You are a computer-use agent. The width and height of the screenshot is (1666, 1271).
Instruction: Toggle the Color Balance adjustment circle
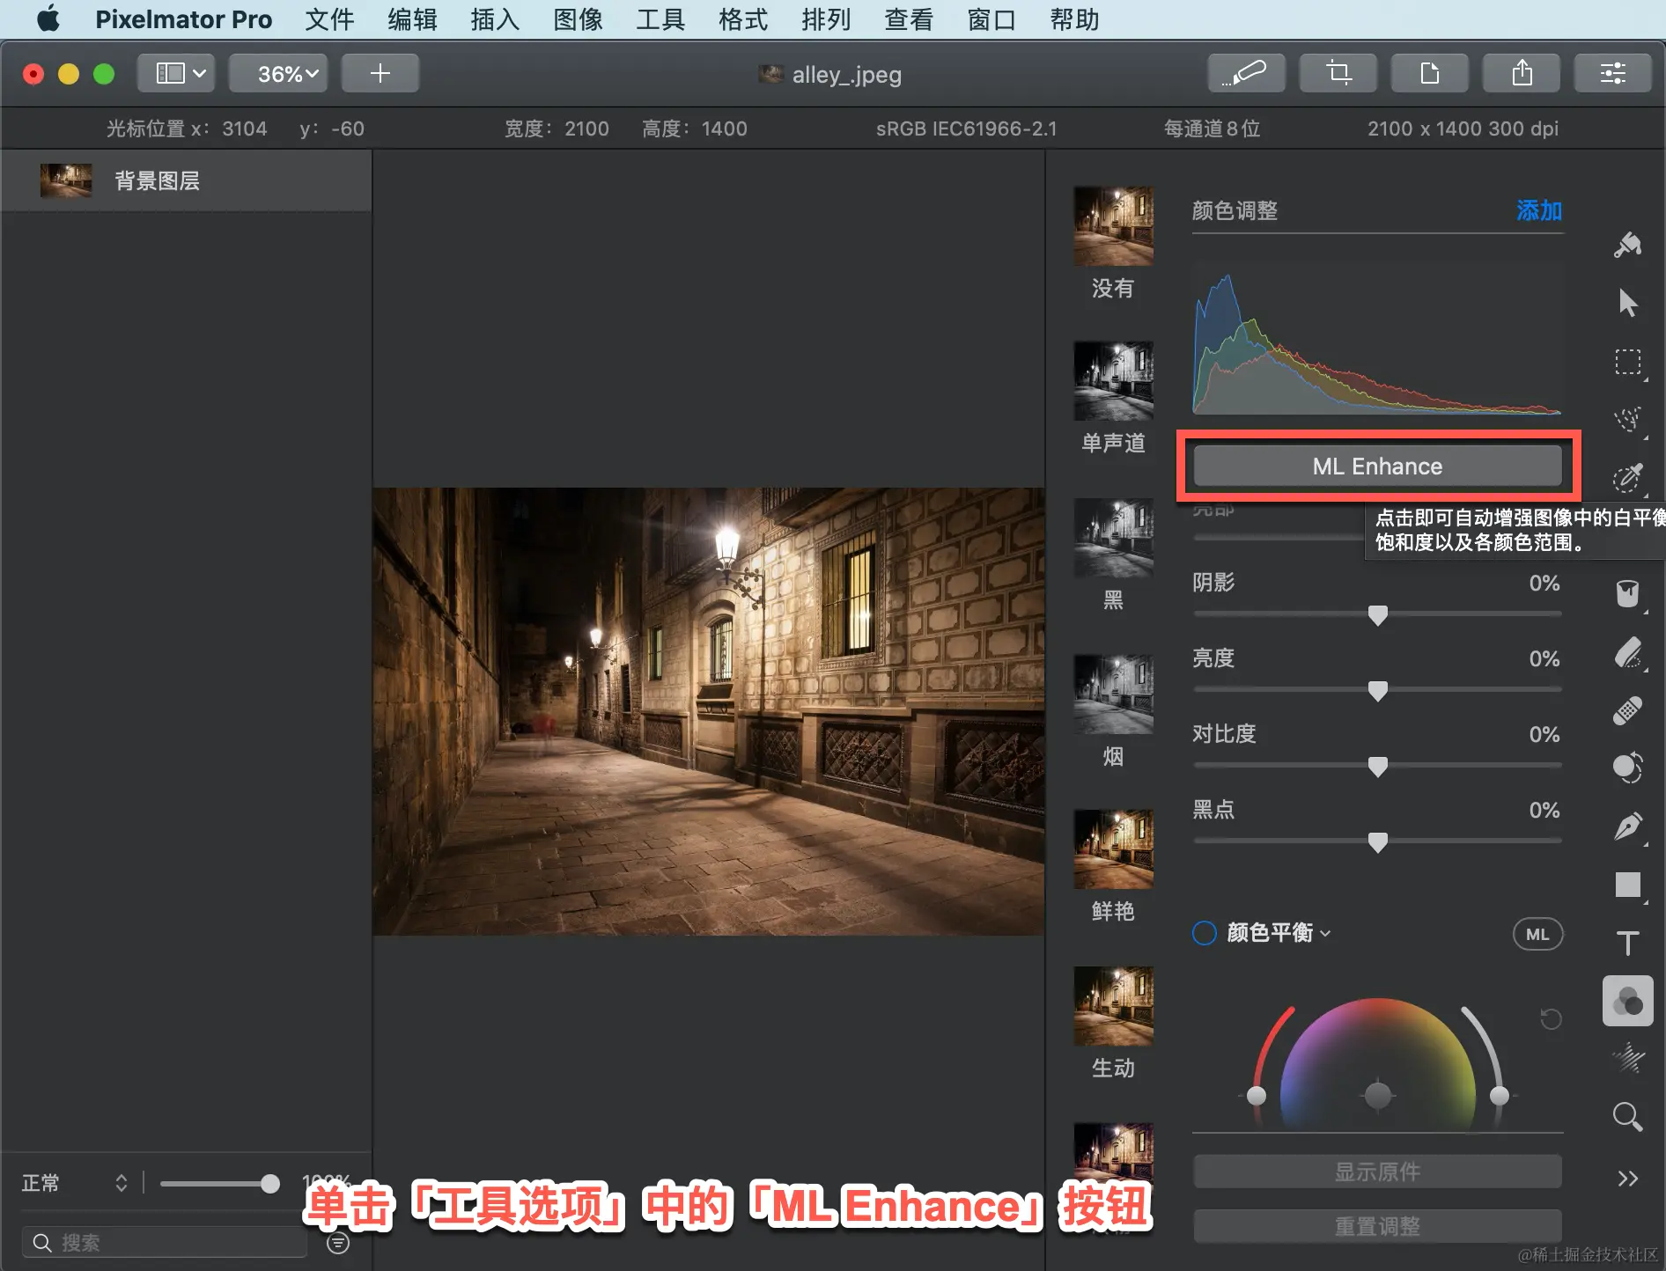[1205, 933]
